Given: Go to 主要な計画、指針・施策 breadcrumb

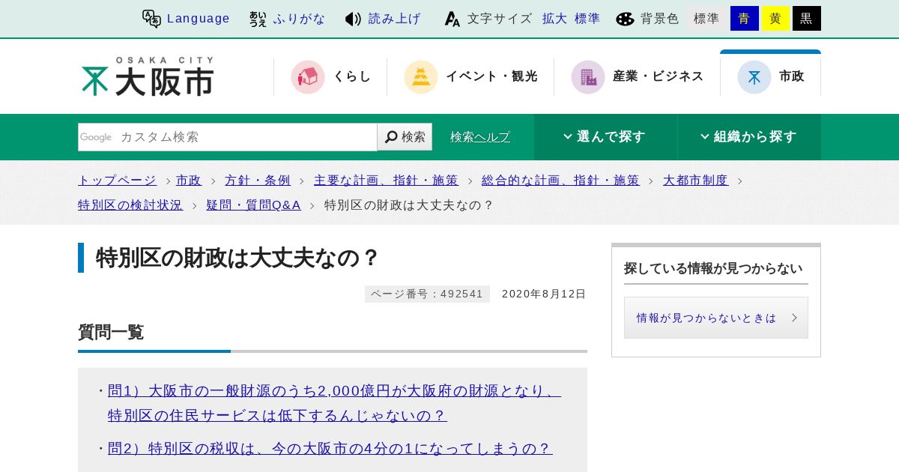Looking at the screenshot, I should point(386,181).
